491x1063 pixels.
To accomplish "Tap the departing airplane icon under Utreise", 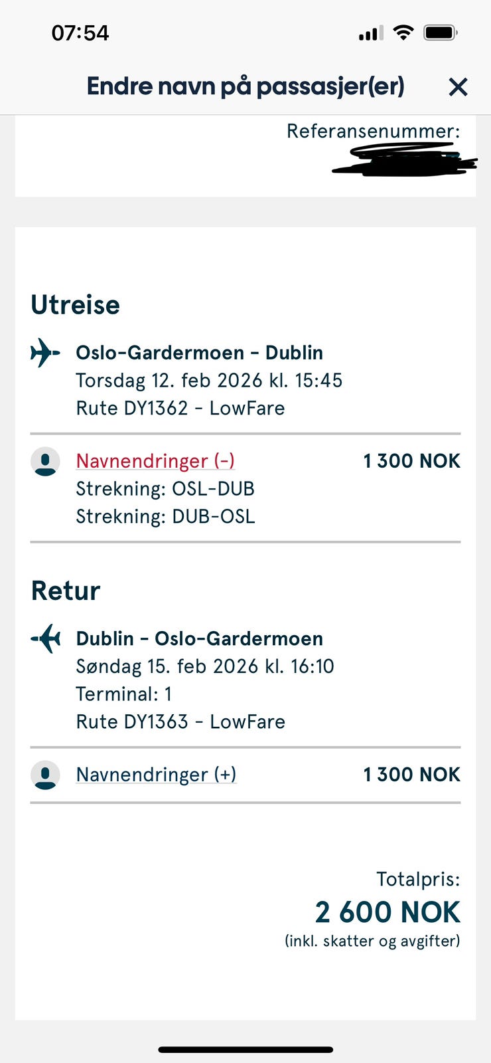I will pos(45,352).
